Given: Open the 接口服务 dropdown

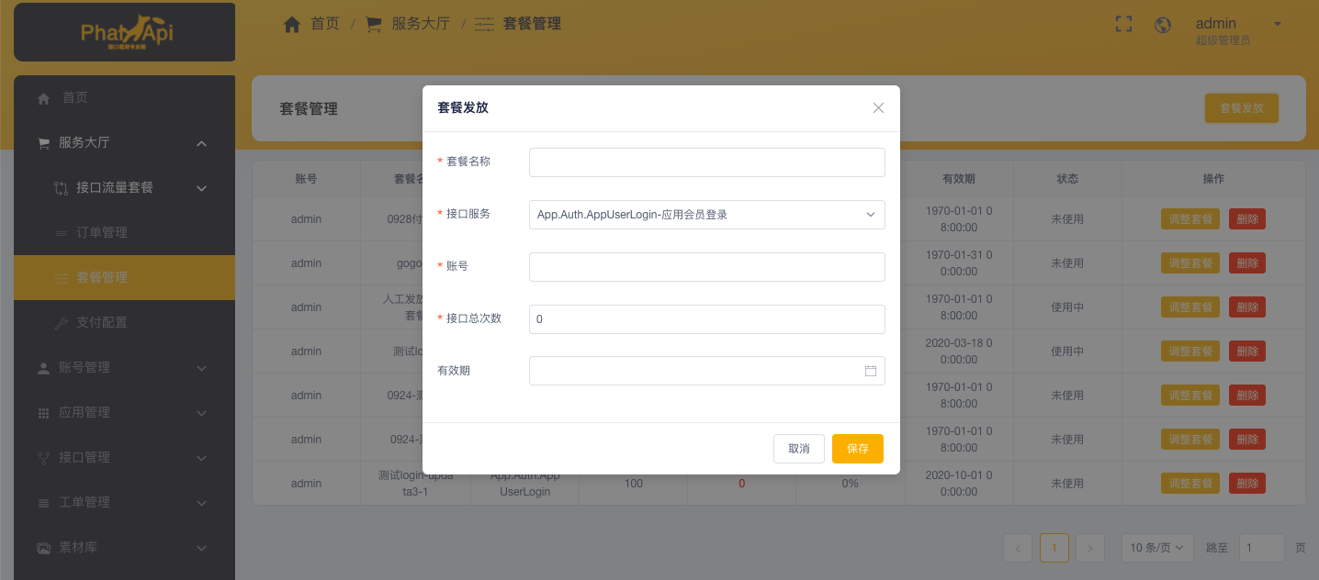Looking at the screenshot, I should (706, 215).
